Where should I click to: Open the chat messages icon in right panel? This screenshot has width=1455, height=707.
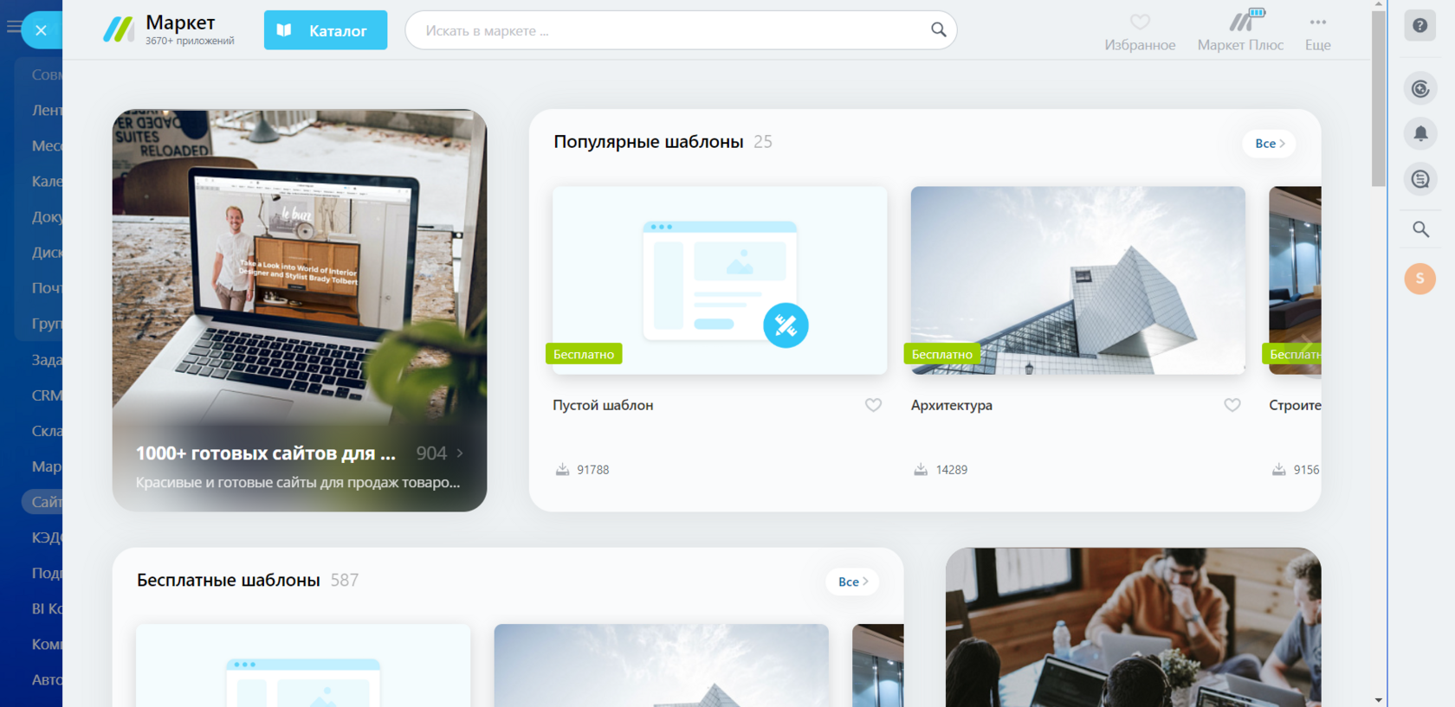click(1420, 179)
